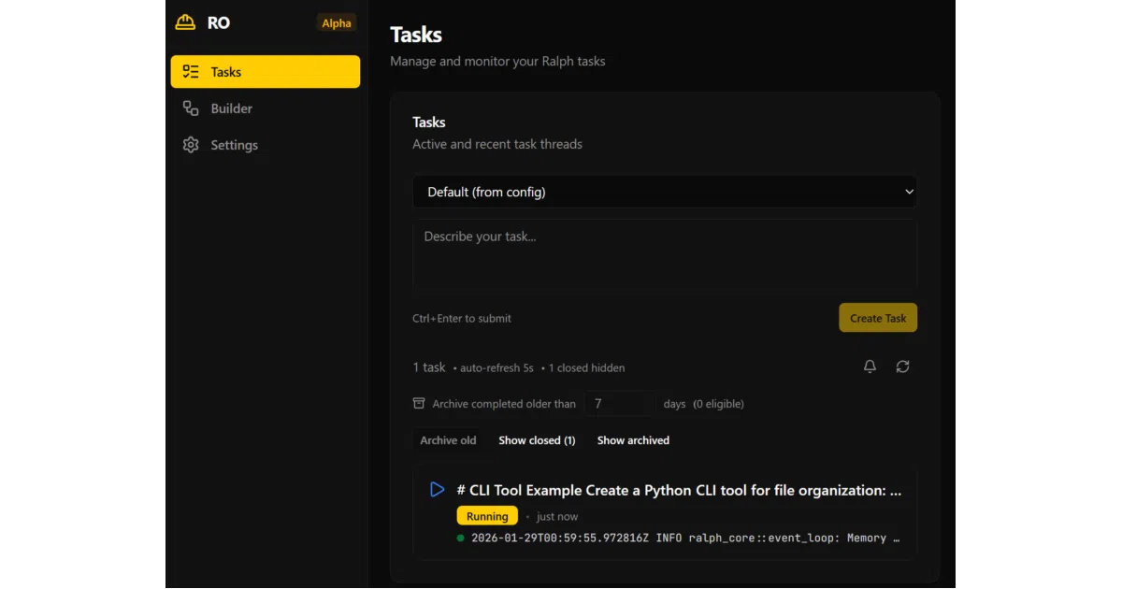Click 'Manage and monitor your Ralph tasks' subtitle
This screenshot has width=1122, height=589.
(x=497, y=62)
